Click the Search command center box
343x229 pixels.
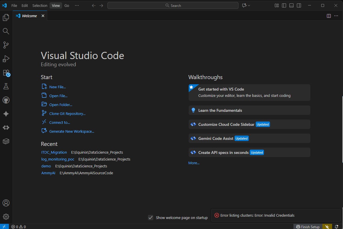pos(173,5)
